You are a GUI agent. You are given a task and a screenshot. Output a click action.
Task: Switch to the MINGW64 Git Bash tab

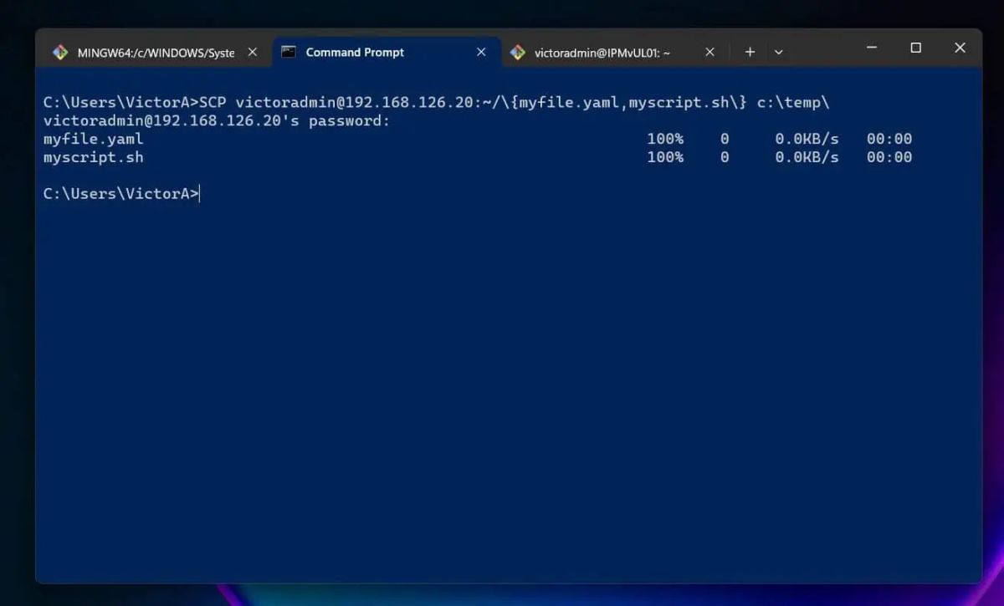point(155,52)
